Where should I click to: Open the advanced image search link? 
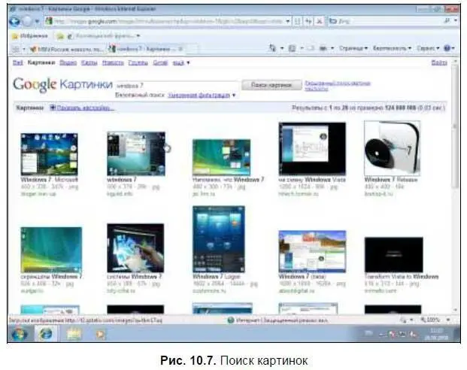[338, 83]
